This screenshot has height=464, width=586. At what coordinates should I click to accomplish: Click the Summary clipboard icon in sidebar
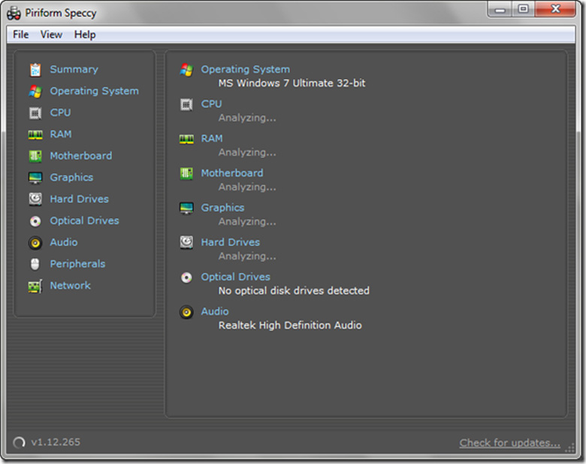coord(35,70)
